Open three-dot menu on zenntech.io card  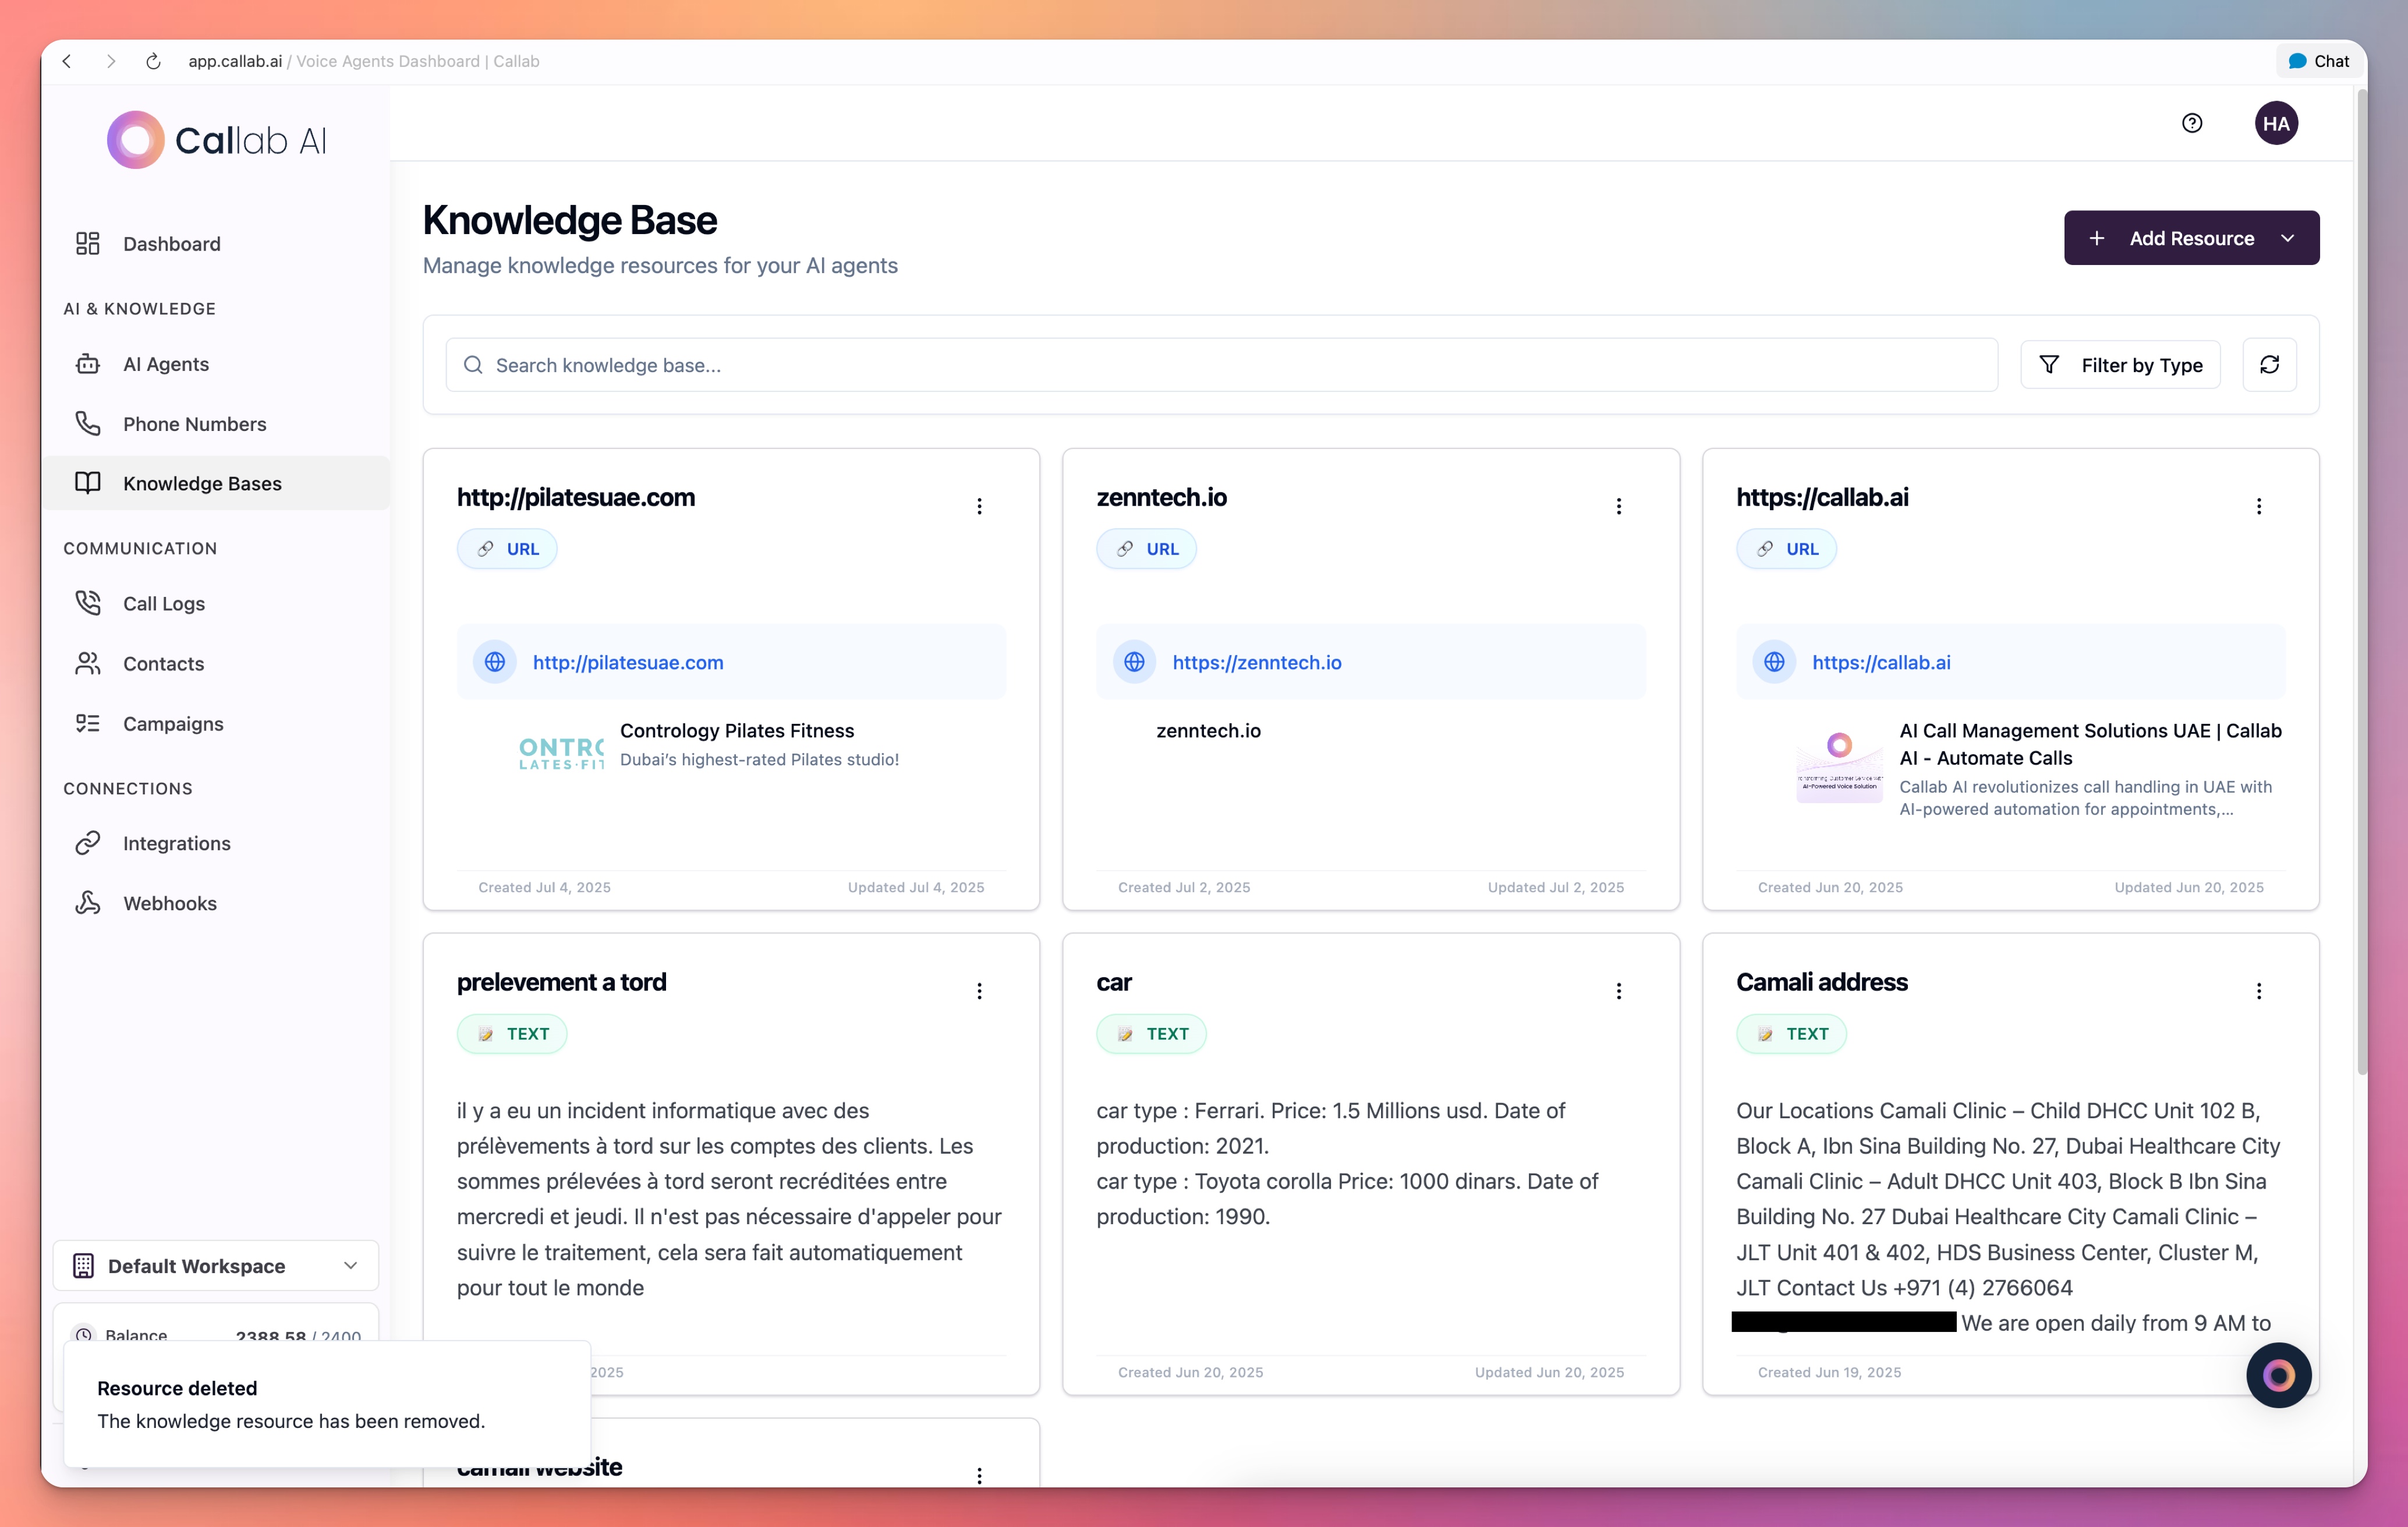coord(1618,506)
